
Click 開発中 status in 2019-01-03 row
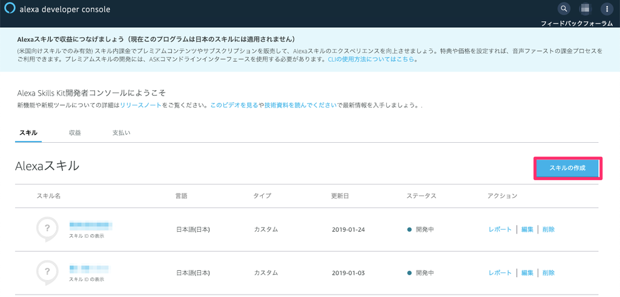click(421, 273)
